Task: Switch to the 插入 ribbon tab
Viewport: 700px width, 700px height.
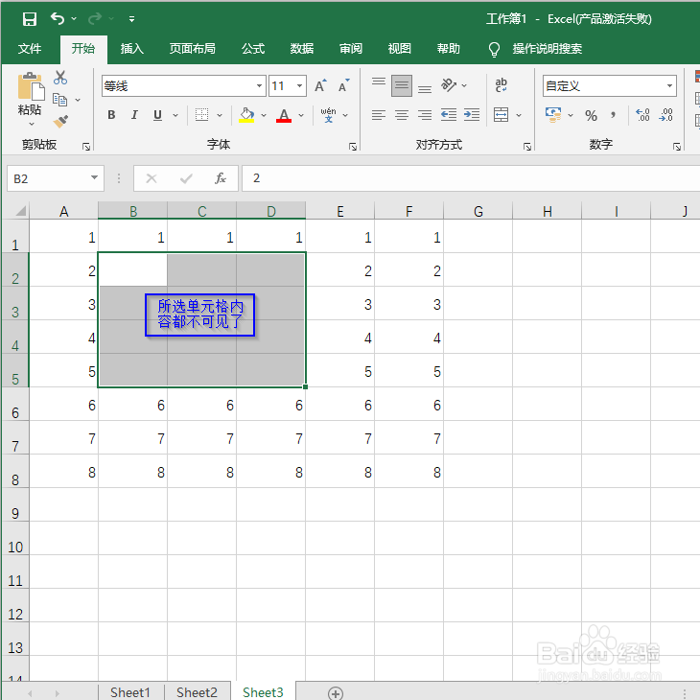Action: tap(131, 48)
